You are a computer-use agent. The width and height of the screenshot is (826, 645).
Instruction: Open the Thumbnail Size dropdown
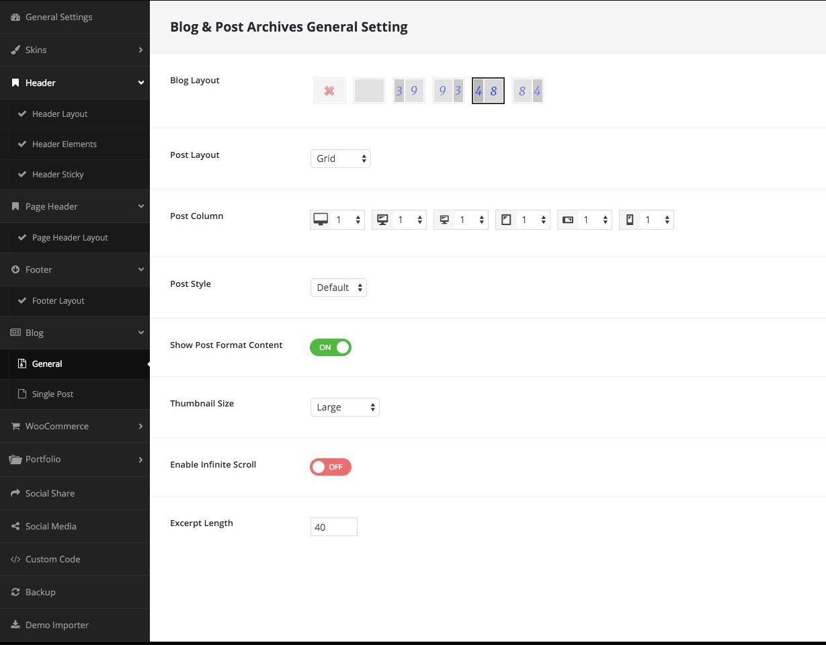[x=345, y=407]
